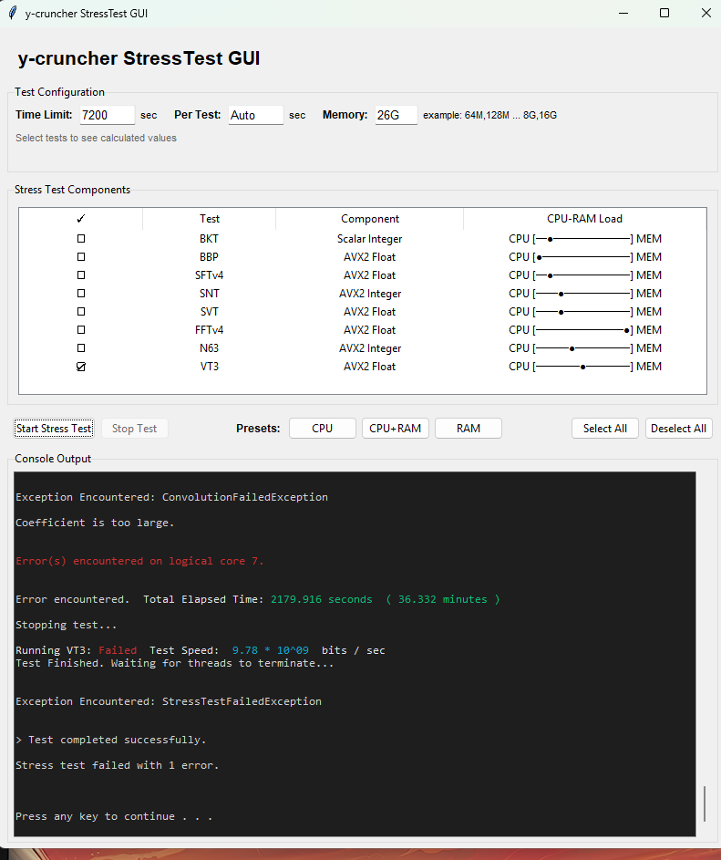This screenshot has width=721, height=860.
Task: Toggle the BKT test checkbox
Action: tap(81, 239)
